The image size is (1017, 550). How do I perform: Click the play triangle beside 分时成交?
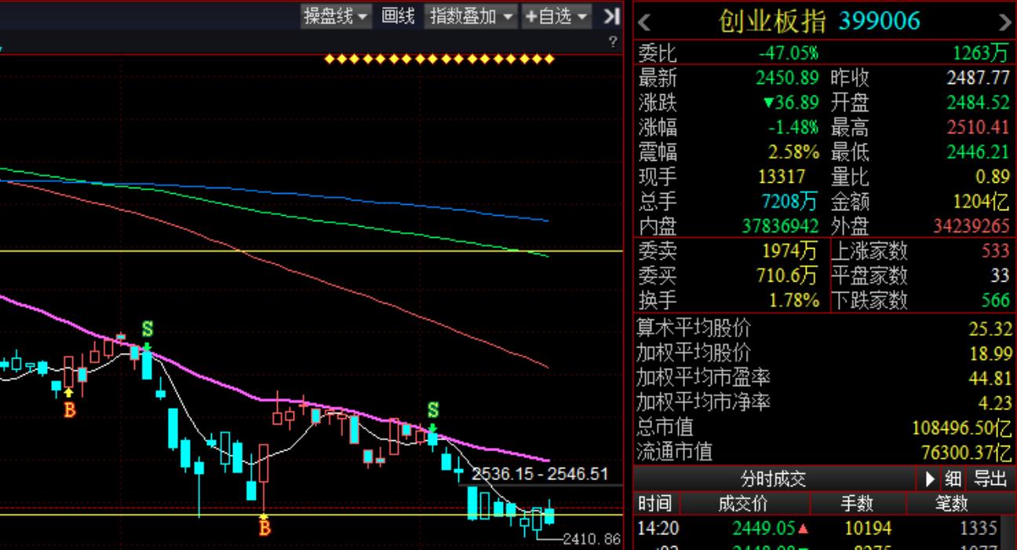(x=931, y=478)
